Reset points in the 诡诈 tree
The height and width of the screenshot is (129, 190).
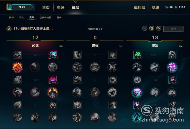click(121, 46)
